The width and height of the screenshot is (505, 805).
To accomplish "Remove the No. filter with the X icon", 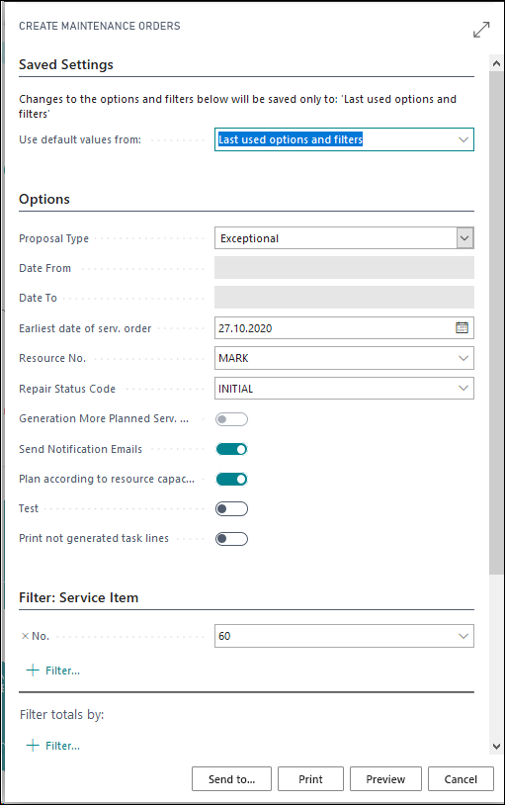I will (25, 636).
